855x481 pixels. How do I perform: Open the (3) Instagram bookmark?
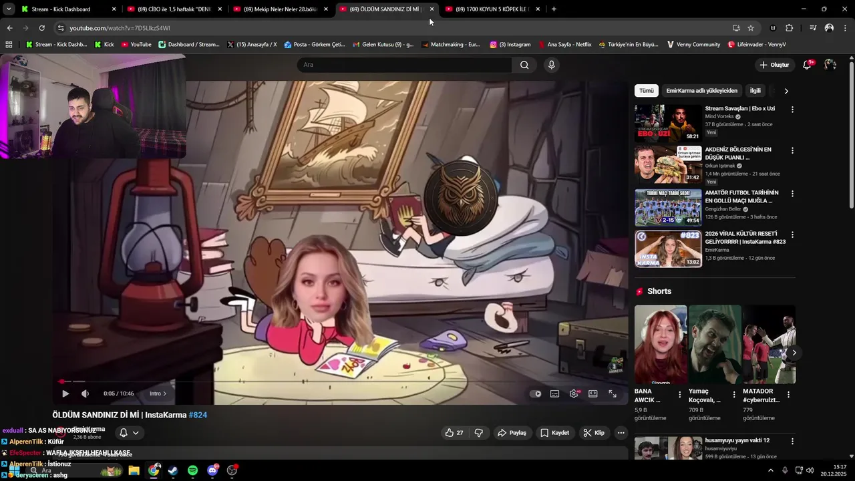coord(510,45)
